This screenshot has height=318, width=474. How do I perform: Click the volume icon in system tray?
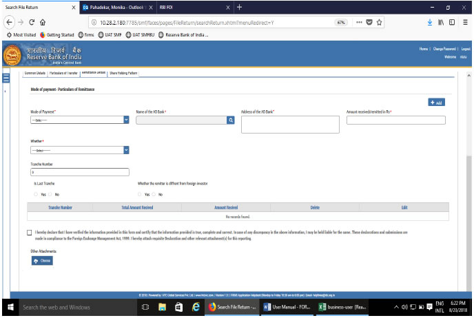click(404, 307)
